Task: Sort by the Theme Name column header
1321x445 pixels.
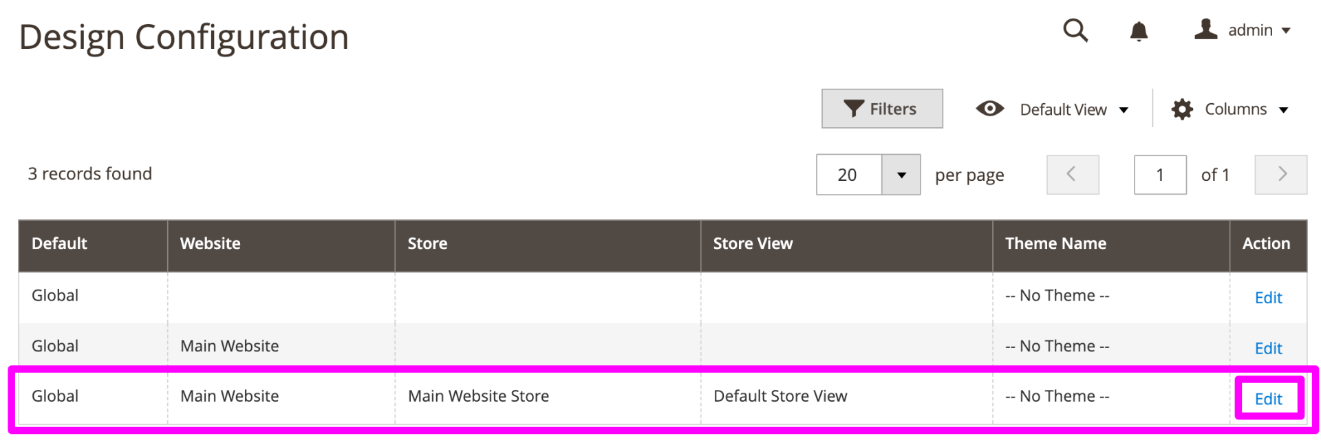Action: pyautogui.click(x=1056, y=243)
